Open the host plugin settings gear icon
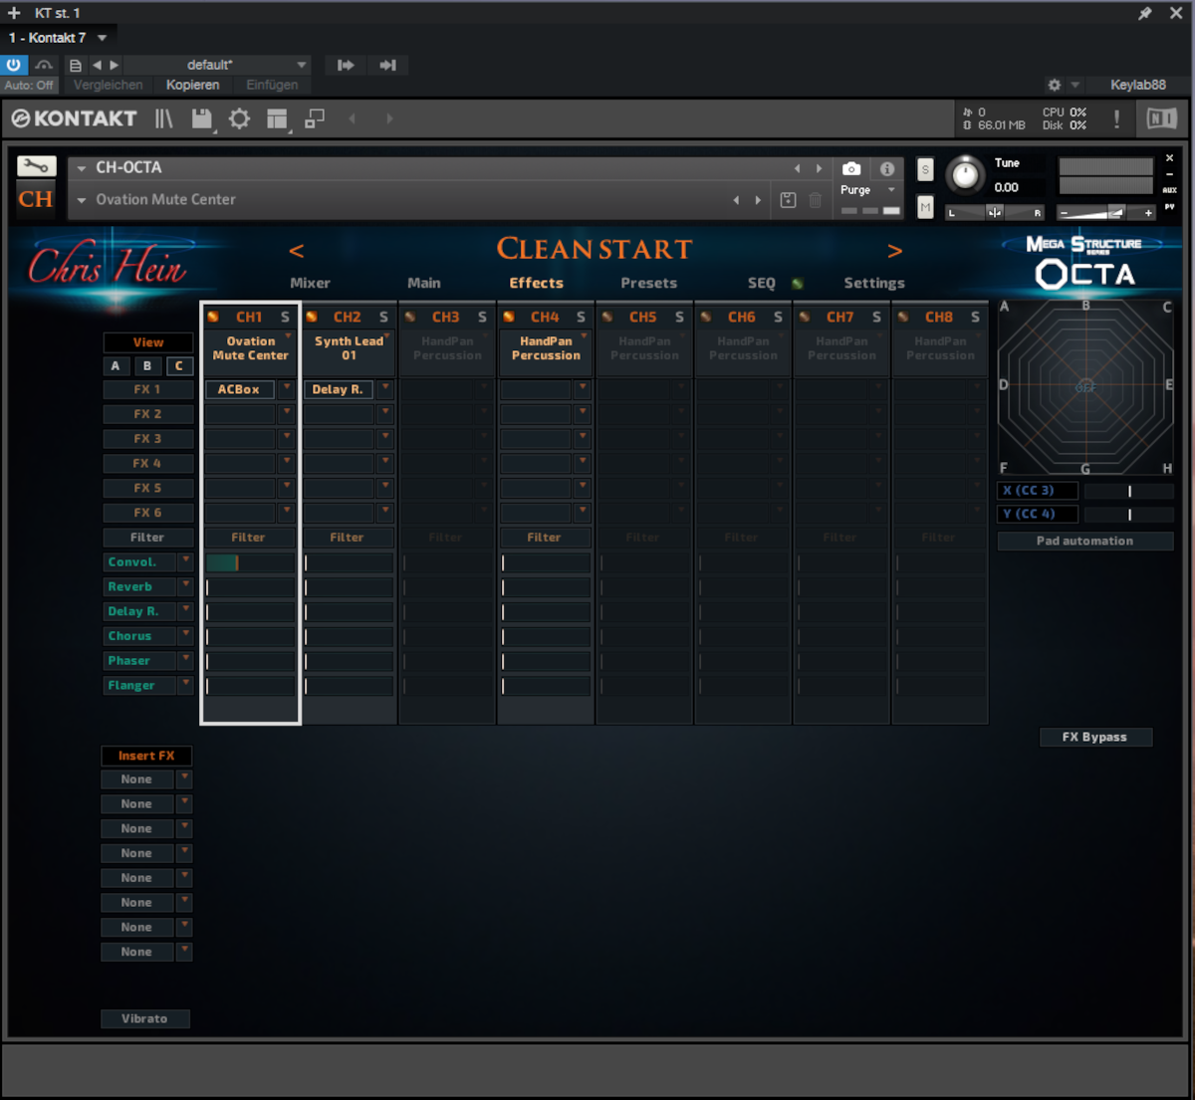 point(1055,85)
